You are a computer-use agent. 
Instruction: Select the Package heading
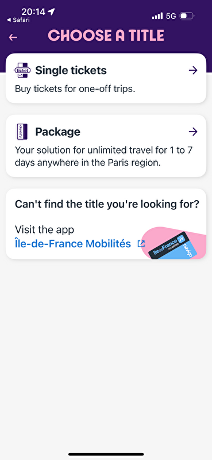click(58, 132)
